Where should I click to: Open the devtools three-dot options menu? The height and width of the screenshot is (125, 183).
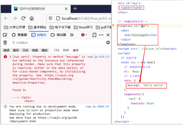pyautogui.click(x=101, y=35)
